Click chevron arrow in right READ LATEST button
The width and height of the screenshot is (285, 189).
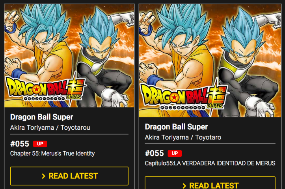pyautogui.click(x=184, y=186)
